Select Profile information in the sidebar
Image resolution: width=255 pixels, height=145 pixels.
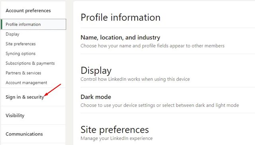[x=33, y=24]
